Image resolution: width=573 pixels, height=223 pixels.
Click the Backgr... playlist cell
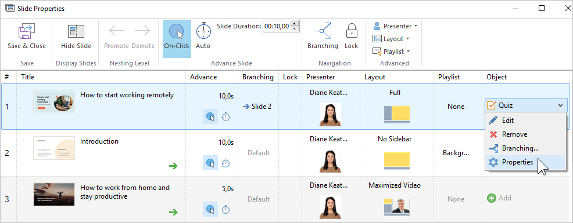click(x=456, y=153)
